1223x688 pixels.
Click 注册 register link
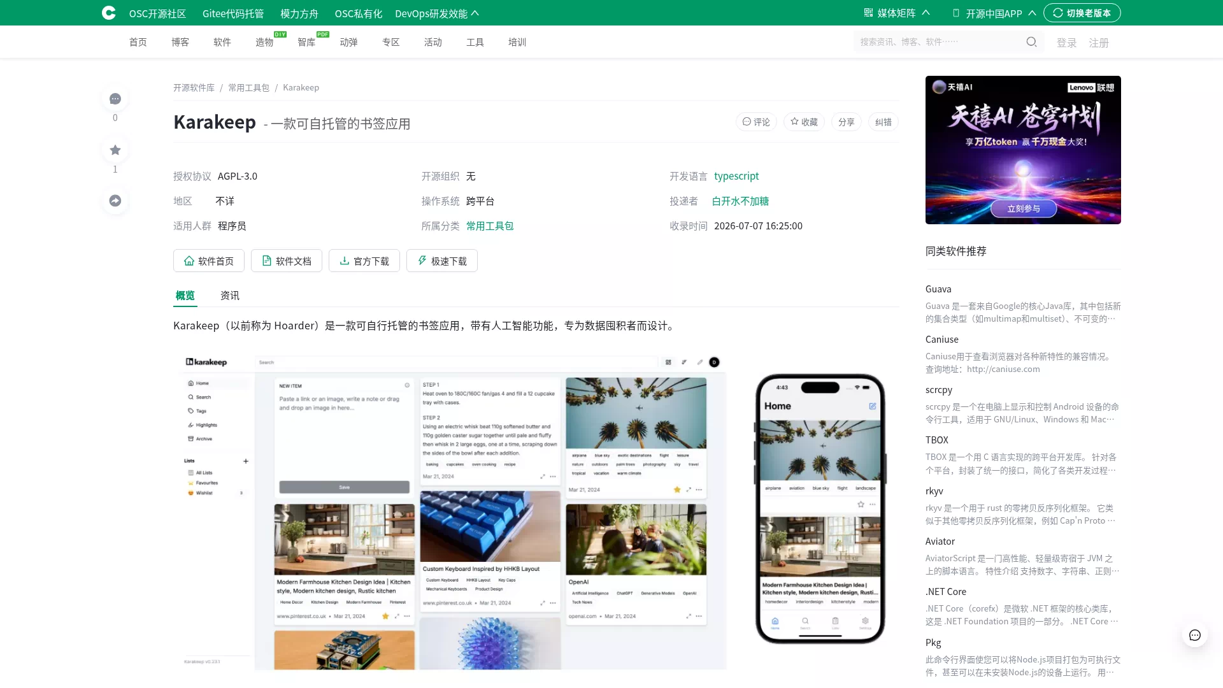click(x=1099, y=43)
